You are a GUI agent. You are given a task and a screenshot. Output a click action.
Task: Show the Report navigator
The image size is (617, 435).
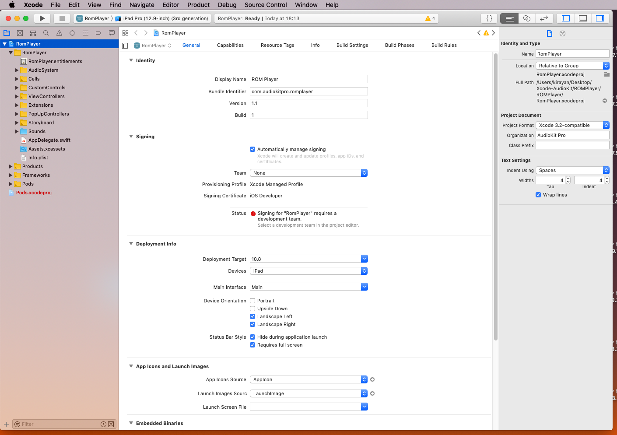point(112,33)
